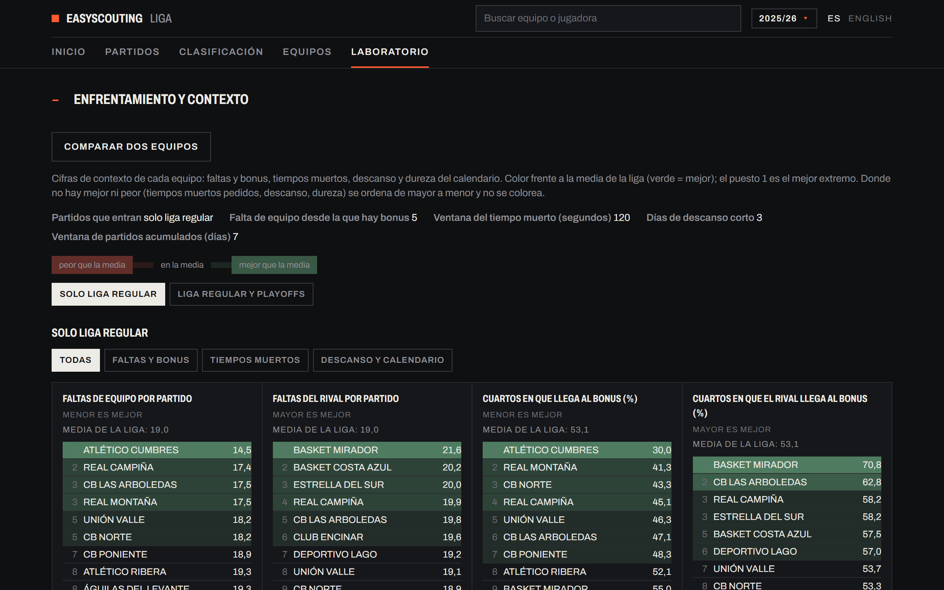
Task: Click CB Norte row with 43,3
Action: point(577,485)
